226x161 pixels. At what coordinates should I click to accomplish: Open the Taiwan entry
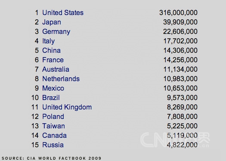(53, 126)
